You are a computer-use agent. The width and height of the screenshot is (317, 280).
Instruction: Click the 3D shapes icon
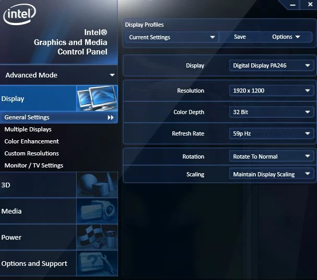tap(97, 185)
